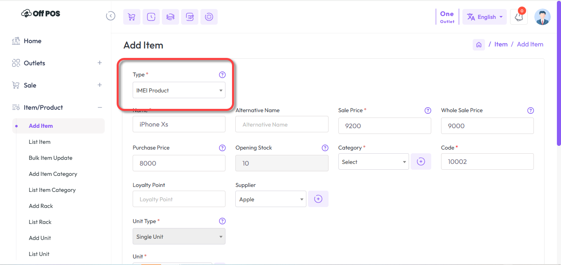Click the Item breadcrumb link

501,44
